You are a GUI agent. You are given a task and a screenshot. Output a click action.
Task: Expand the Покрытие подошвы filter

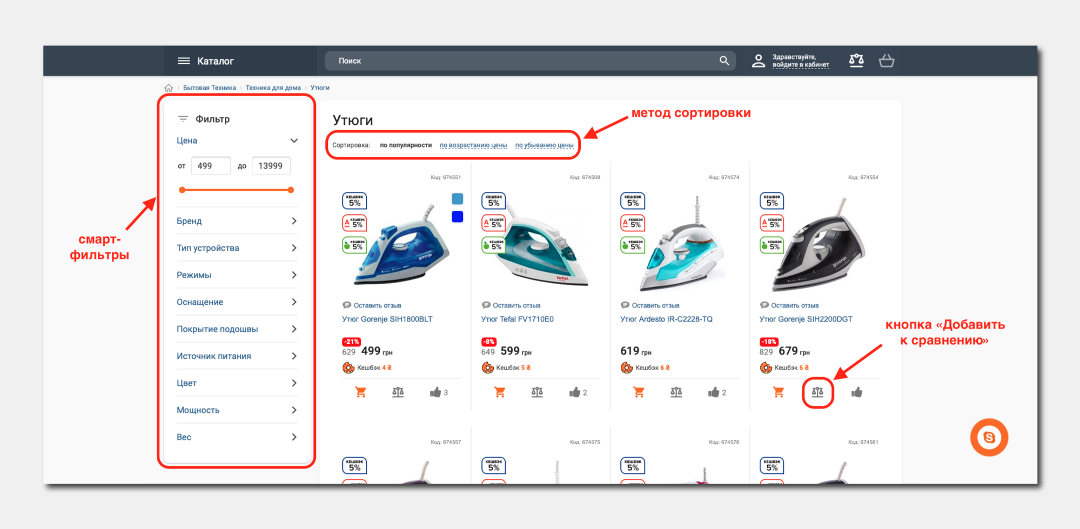[237, 329]
